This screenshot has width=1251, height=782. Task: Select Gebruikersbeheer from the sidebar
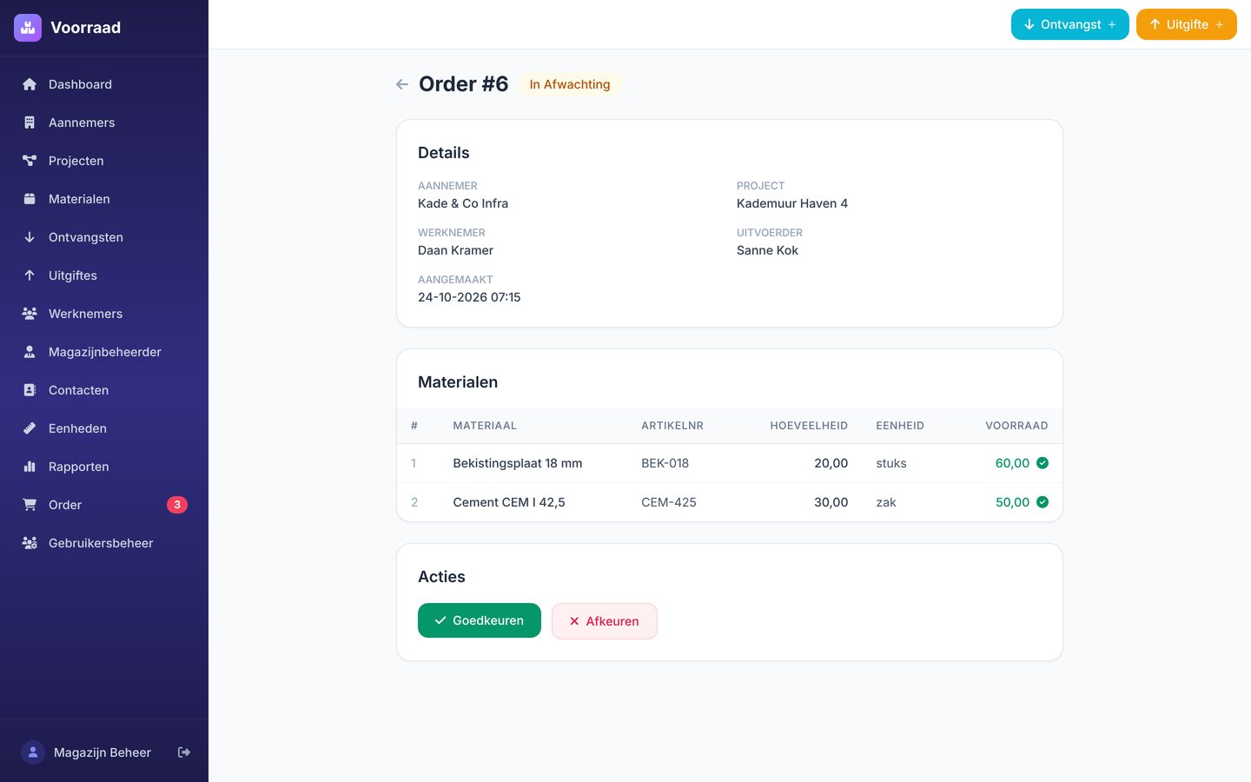click(104, 543)
